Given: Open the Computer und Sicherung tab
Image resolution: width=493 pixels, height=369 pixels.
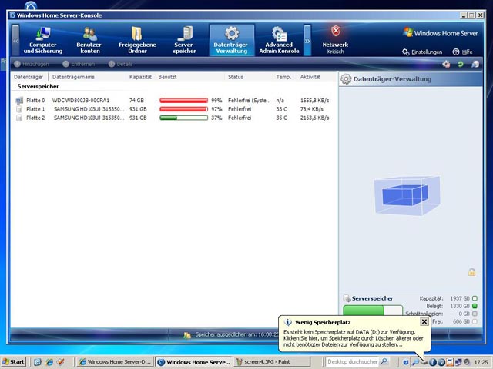Looking at the screenshot, I should click(x=43, y=41).
